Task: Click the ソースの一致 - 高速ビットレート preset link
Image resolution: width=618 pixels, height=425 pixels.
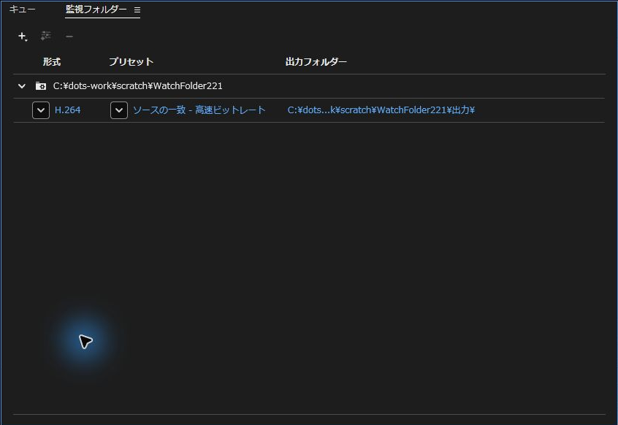Action: [199, 110]
